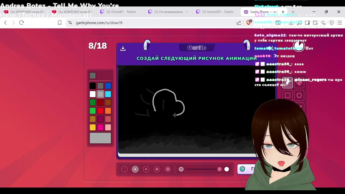Toggle the browser sidebar panel
Viewport: 345px width, 194px height.
(307, 23)
